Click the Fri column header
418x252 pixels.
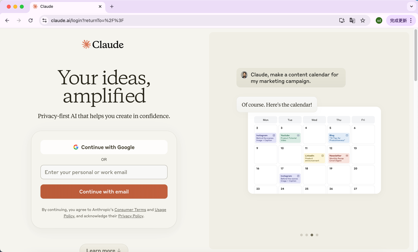click(x=363, y=120)
